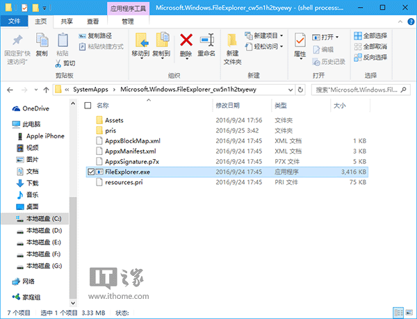Image resolution: width=417 pixels, height=319 pixels.
Task: Click the Pin to Quick access icon
Action: point(17,40)
